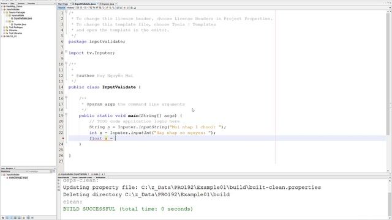
Task: Toggle Show Fields filter in Navigator
Action: click(7, 218)
